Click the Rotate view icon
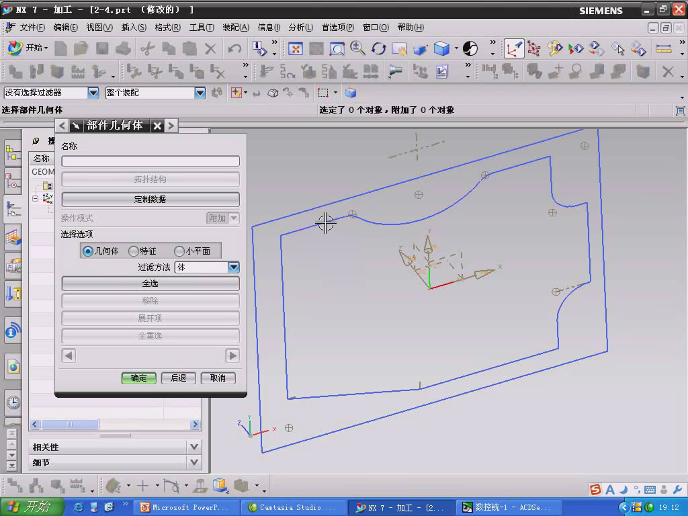 (x=378, y=48)
